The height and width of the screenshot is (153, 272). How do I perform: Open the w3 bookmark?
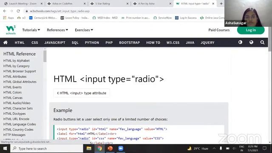tap(21, 18)
